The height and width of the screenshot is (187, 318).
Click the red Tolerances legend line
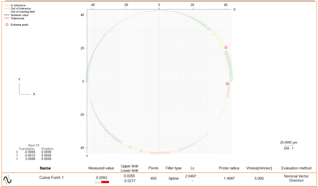click(7, 18)
